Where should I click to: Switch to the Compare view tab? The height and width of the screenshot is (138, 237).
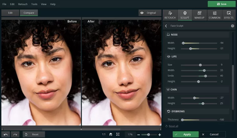click(x=29, y=13)
